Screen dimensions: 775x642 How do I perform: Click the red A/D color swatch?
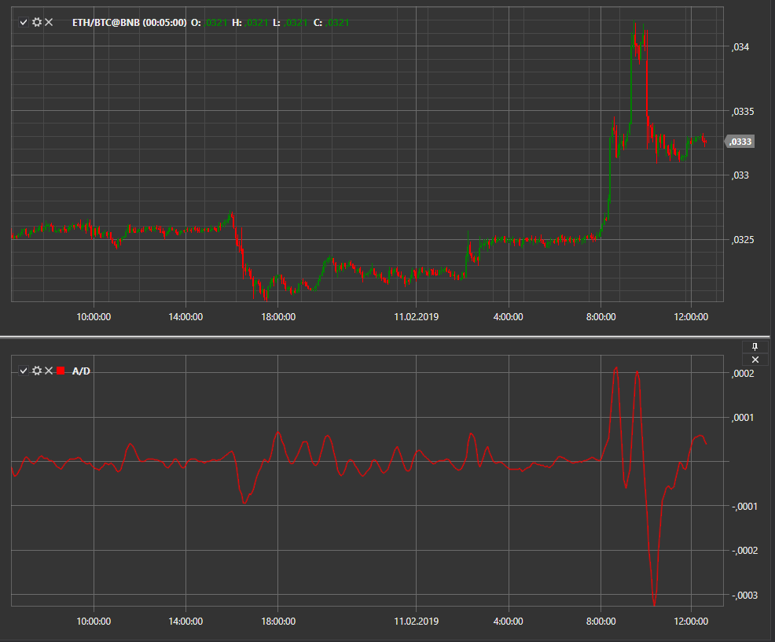[x=61, y=371]
